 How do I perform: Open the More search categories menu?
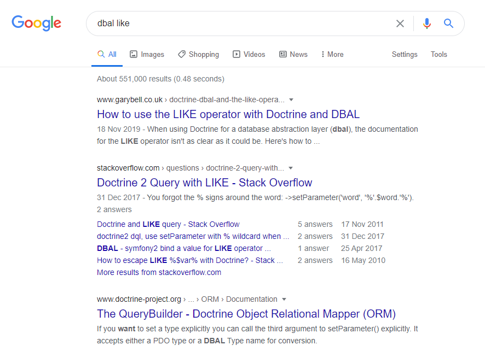tap(332, 54)
